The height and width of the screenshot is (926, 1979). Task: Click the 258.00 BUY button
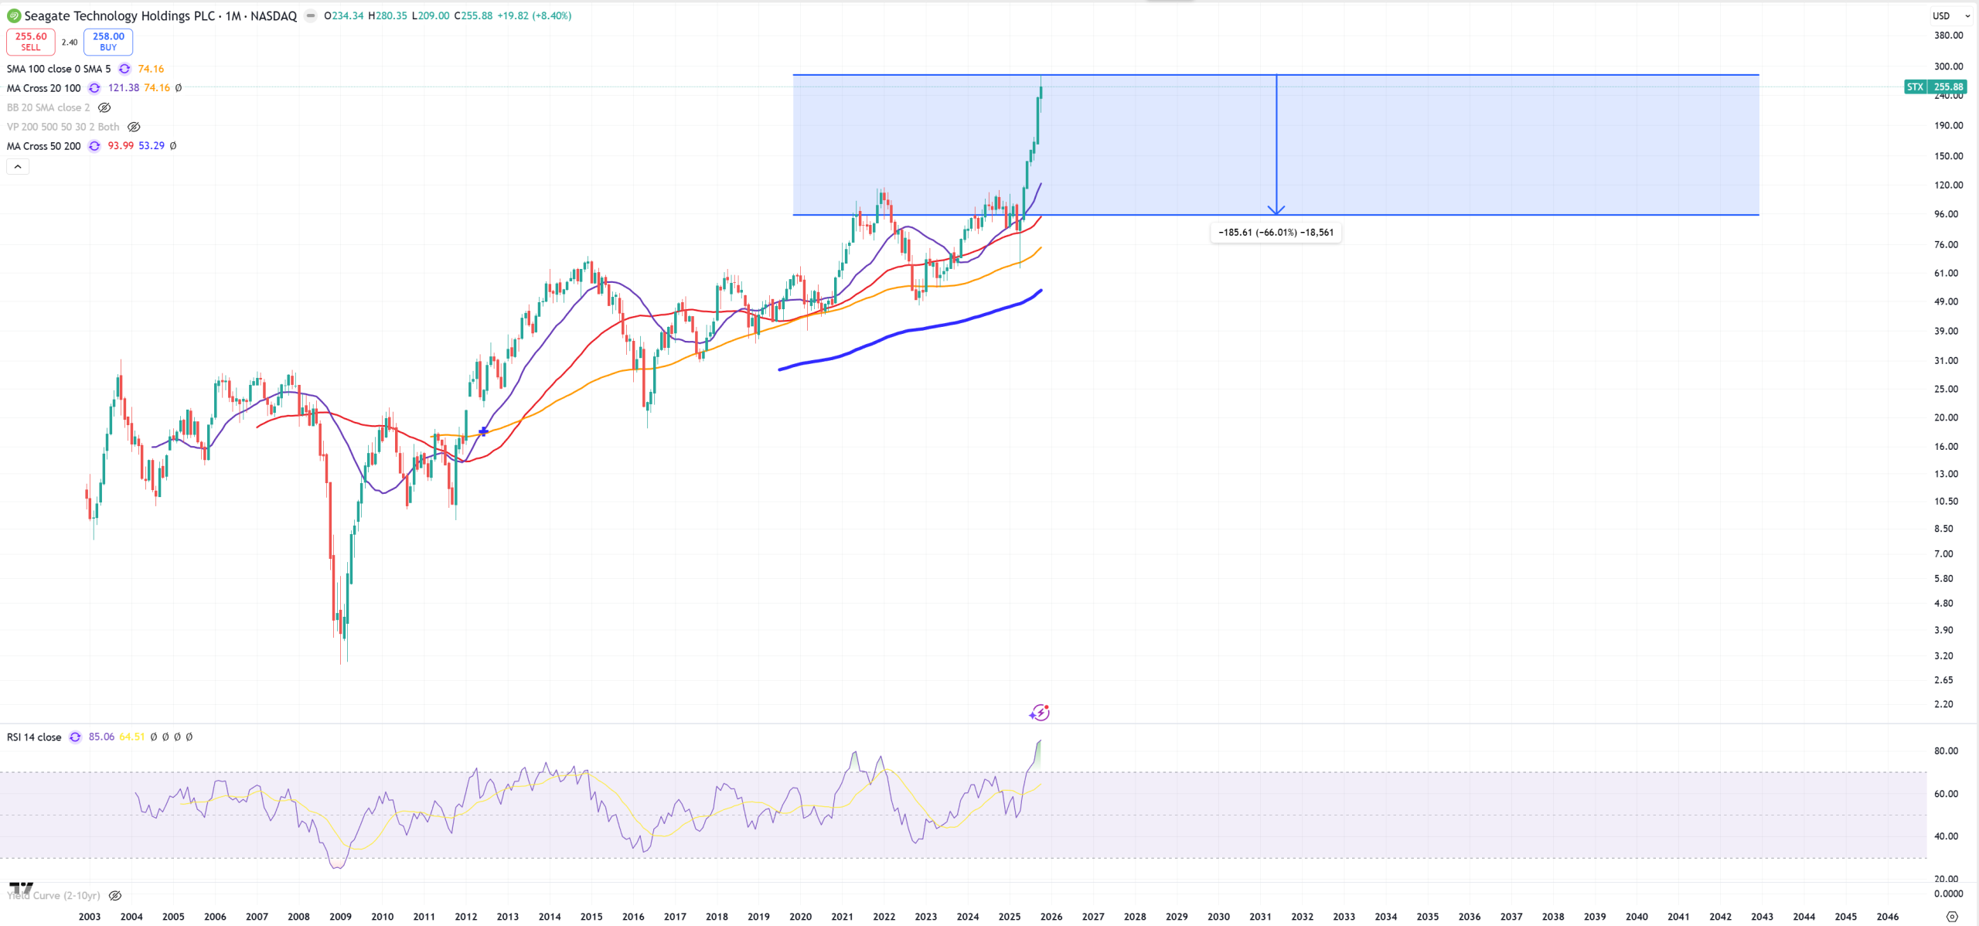(108, 42)
